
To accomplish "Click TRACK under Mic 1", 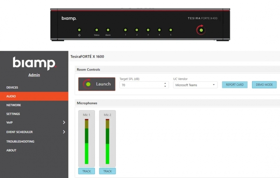I will (86, 171).
